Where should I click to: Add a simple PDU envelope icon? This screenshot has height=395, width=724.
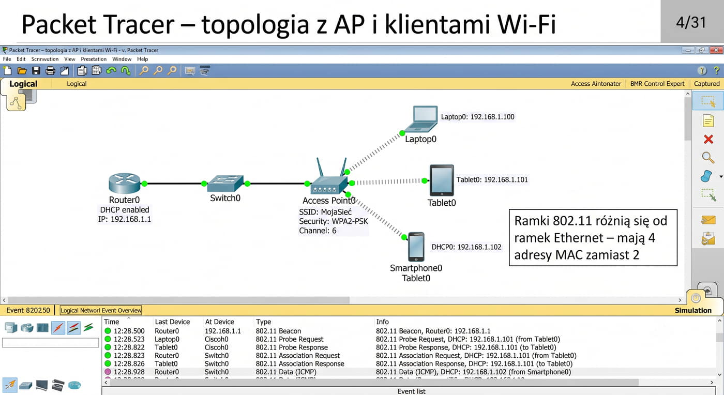click(708, 220)
